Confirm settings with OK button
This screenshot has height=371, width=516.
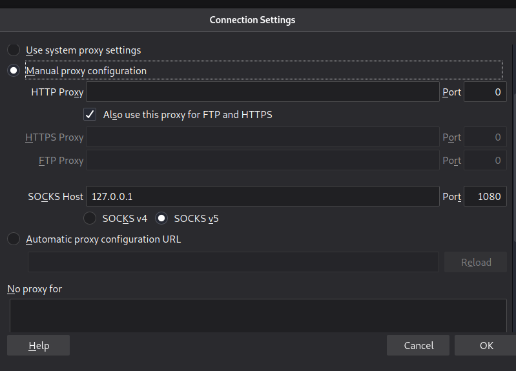coord(486,346)
